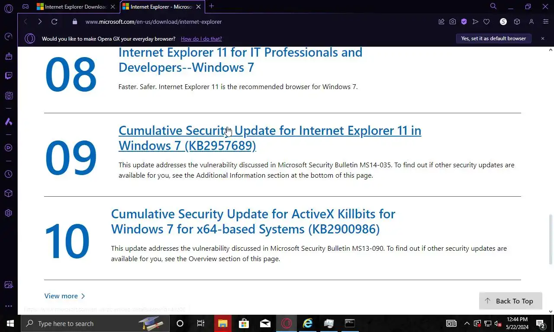Open clock showing 12:44 PM
The height and width of the screenshot is (332, 554).
coord(517,323)
